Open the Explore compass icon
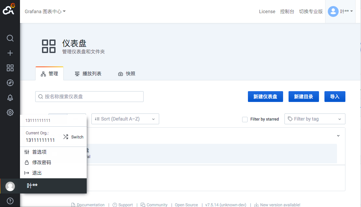 click(10, 83)
